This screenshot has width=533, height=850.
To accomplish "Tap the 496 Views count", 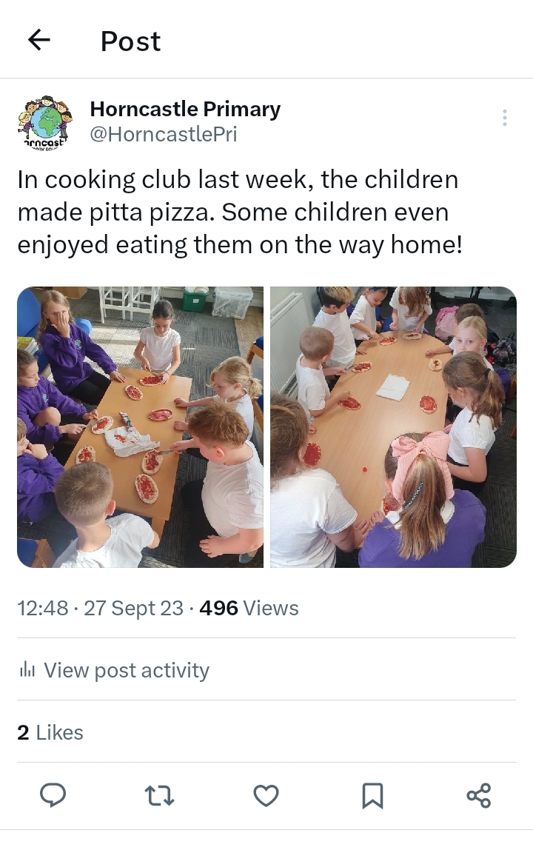I will click(249, 608).
